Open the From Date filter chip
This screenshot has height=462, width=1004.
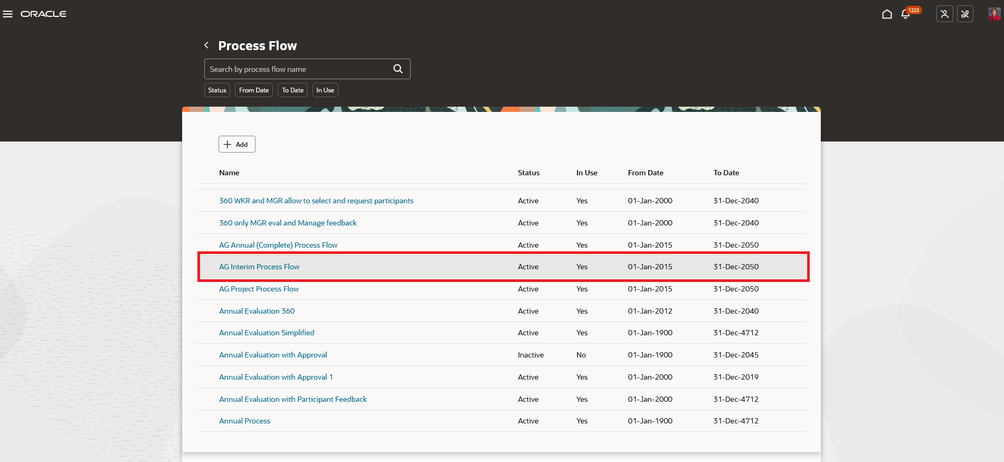tap(254, 90)
